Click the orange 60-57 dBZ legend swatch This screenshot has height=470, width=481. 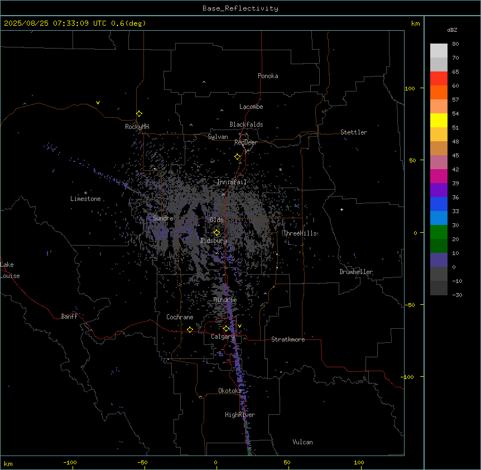[439, 92]
